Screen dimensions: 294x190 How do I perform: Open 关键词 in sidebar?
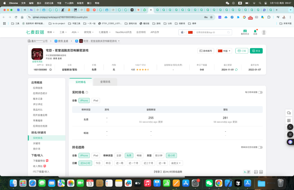point(36,143)
